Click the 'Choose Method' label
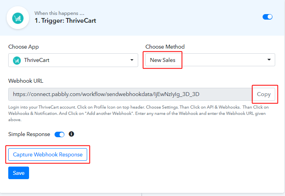285x196 pixels. pyautogui.click(x=165, y=47)
